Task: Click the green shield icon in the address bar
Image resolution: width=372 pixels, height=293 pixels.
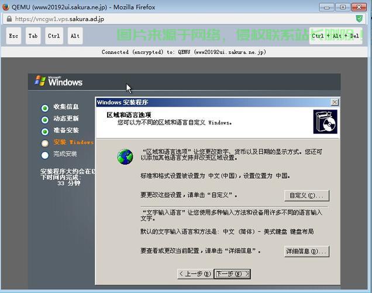Action: pyautogui.click(x=358, y=18)
